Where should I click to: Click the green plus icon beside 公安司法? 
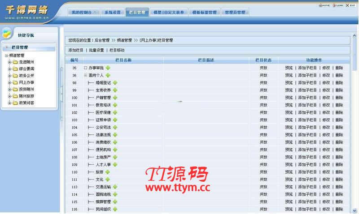115,127
